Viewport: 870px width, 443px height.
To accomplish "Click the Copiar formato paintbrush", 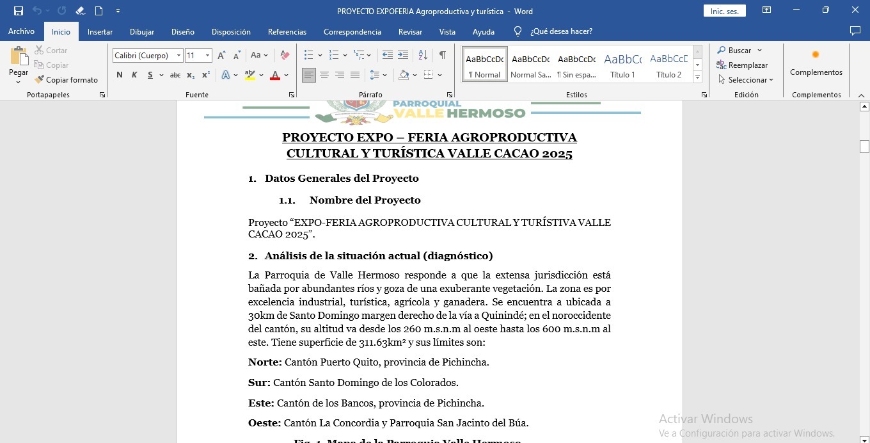I will click(x=66, y=80).
